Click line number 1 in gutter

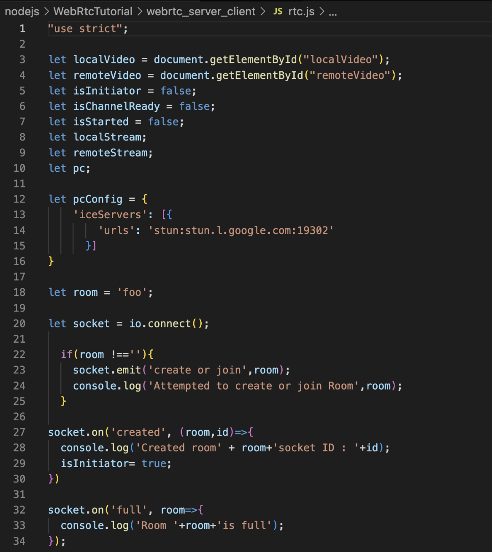click(x=22, y=29)
